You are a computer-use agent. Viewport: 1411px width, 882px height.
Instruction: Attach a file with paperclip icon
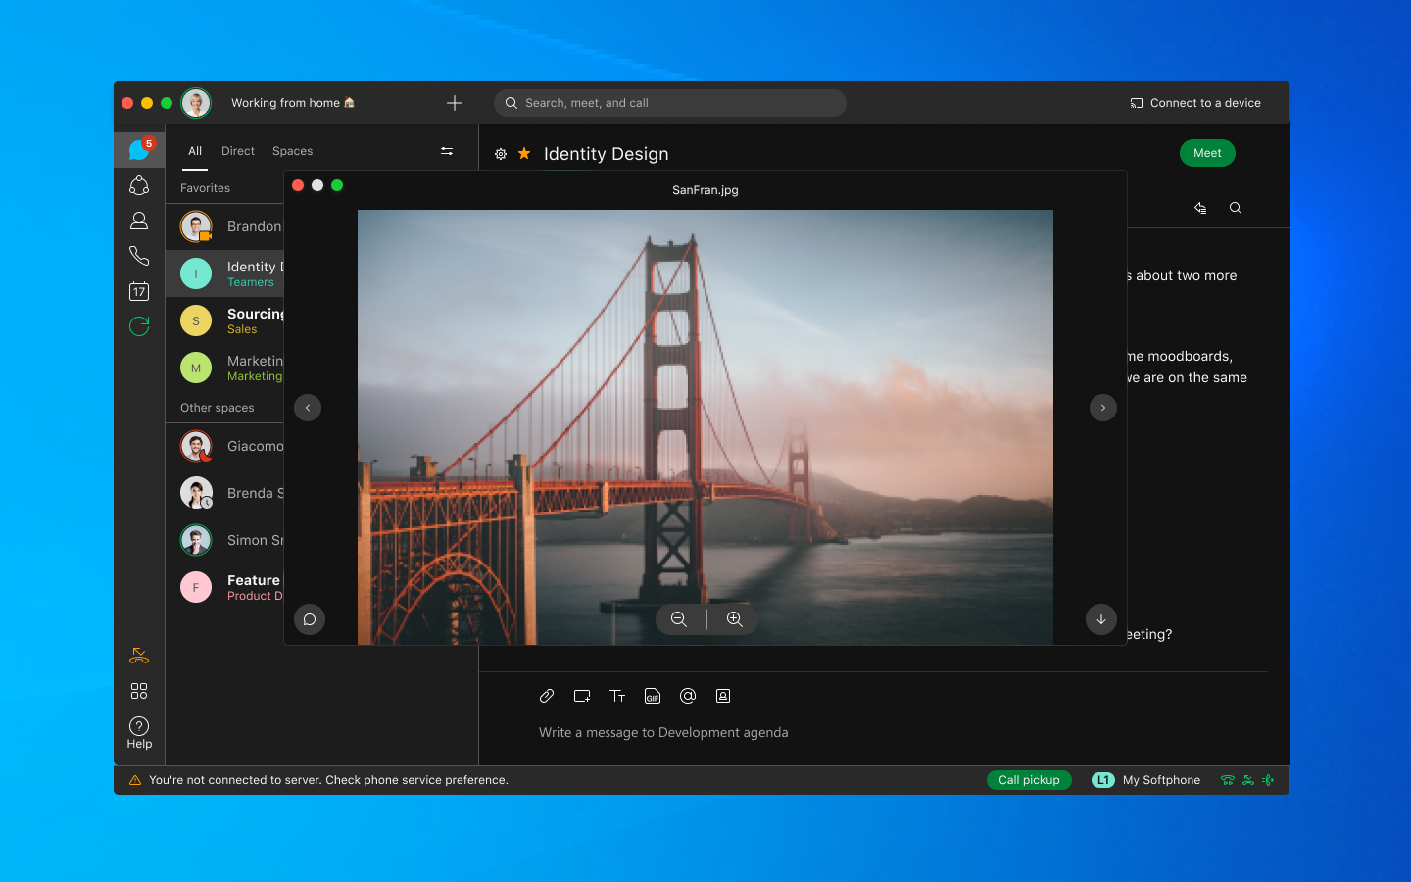click(x=547, y=696)
